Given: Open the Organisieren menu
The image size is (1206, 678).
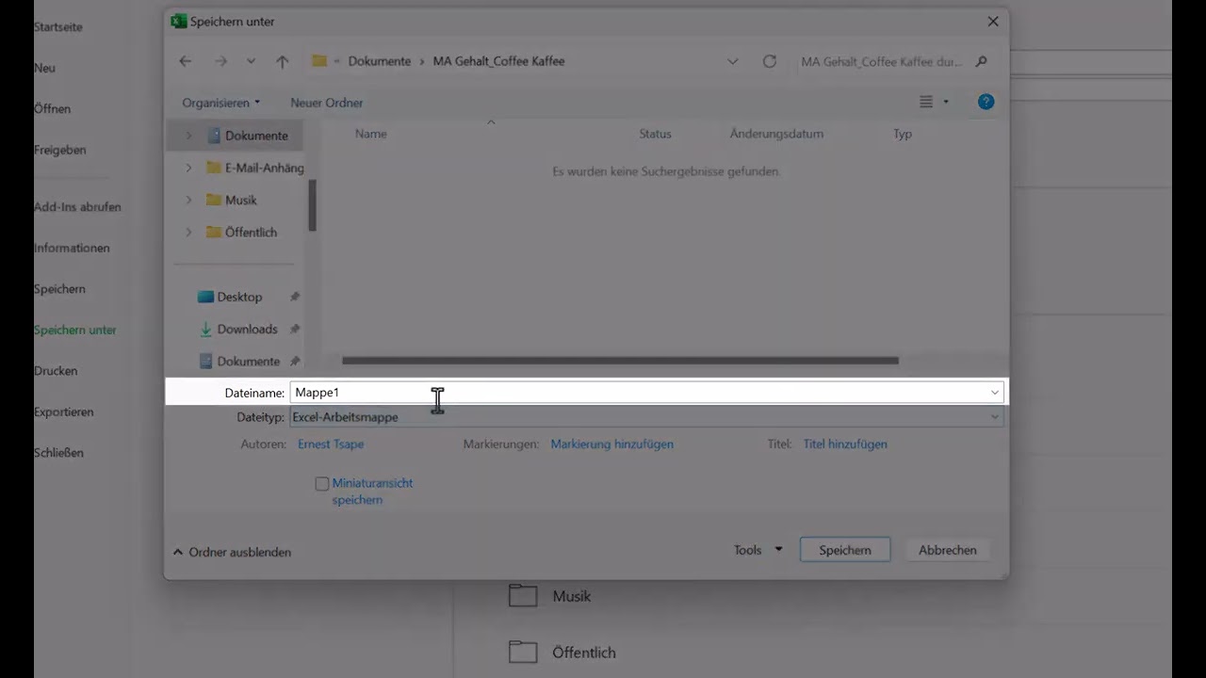Looking at the screenshot, I should pos(220,103).
